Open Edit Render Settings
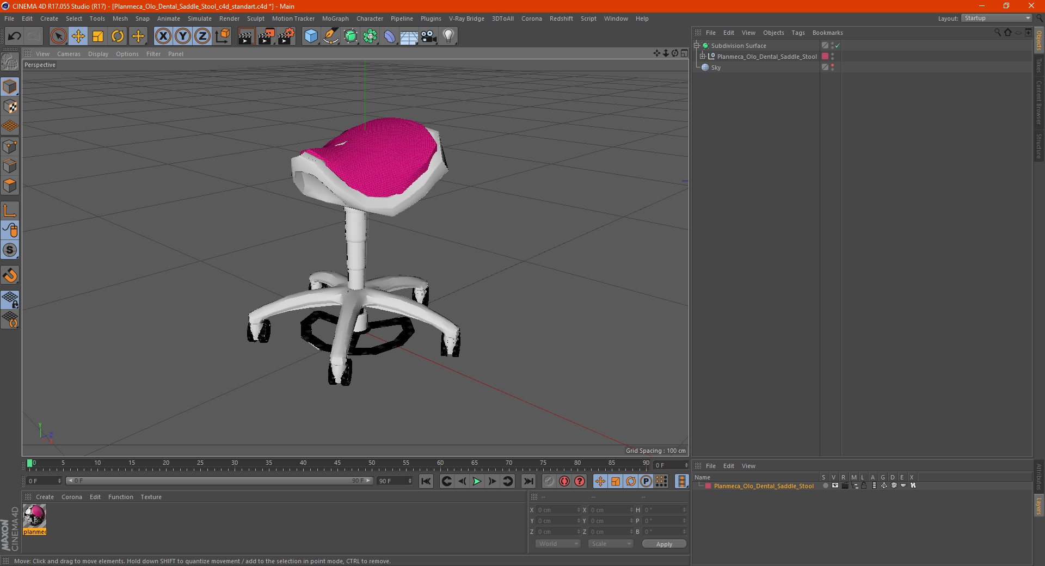 (x=286, y=36)
